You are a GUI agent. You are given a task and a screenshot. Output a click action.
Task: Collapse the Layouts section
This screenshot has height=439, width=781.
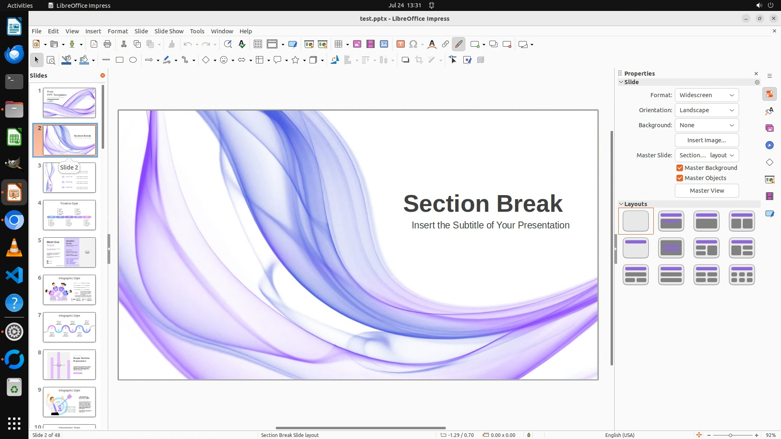tap(621, 204)
